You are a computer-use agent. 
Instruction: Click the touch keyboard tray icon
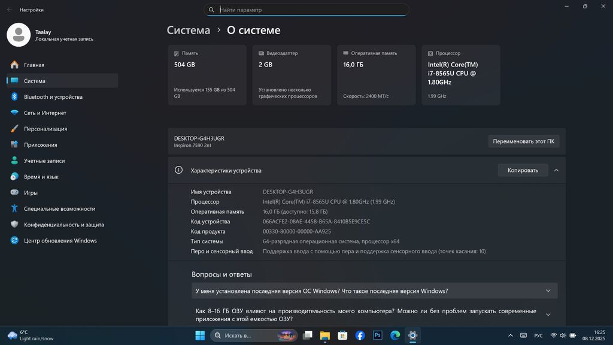(x=523, y=335)
